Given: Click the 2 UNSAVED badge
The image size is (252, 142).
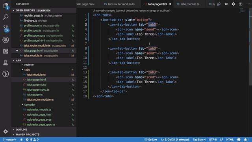Looking at the screenshot, I should 44,11.
